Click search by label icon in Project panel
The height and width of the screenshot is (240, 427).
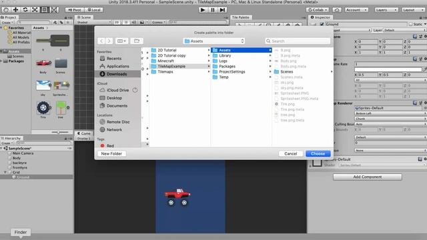tap(61, 22)
